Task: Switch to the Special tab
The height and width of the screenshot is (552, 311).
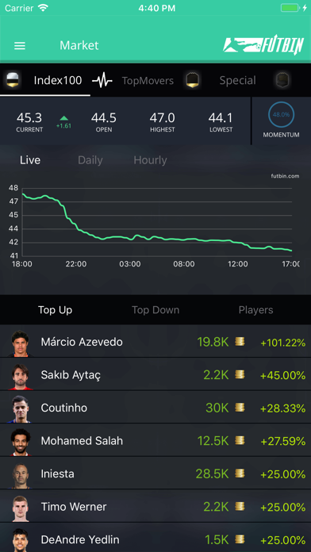Action: click(238, 81)
